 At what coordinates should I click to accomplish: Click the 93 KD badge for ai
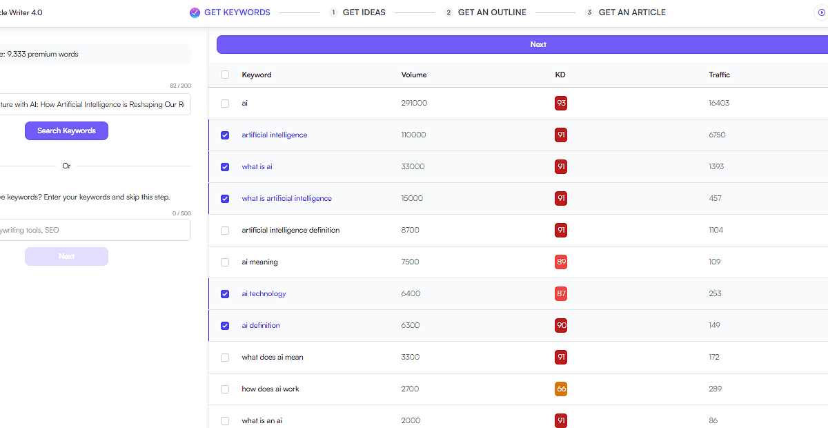[x=561, y=104]
